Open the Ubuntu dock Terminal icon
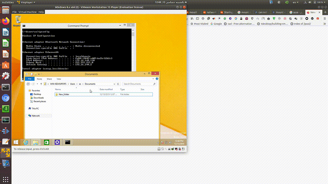The image size is (328, 184). click(6, 87)
